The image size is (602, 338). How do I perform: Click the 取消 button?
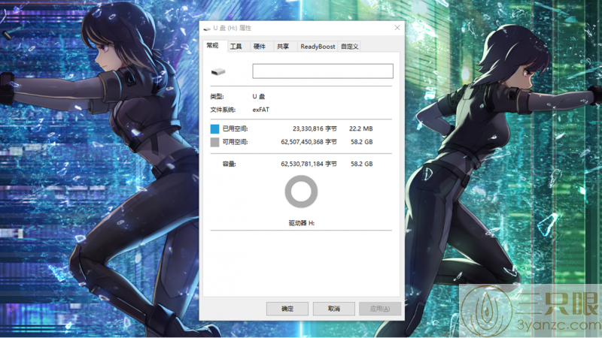pyautogui.click(x=333, y=309)
